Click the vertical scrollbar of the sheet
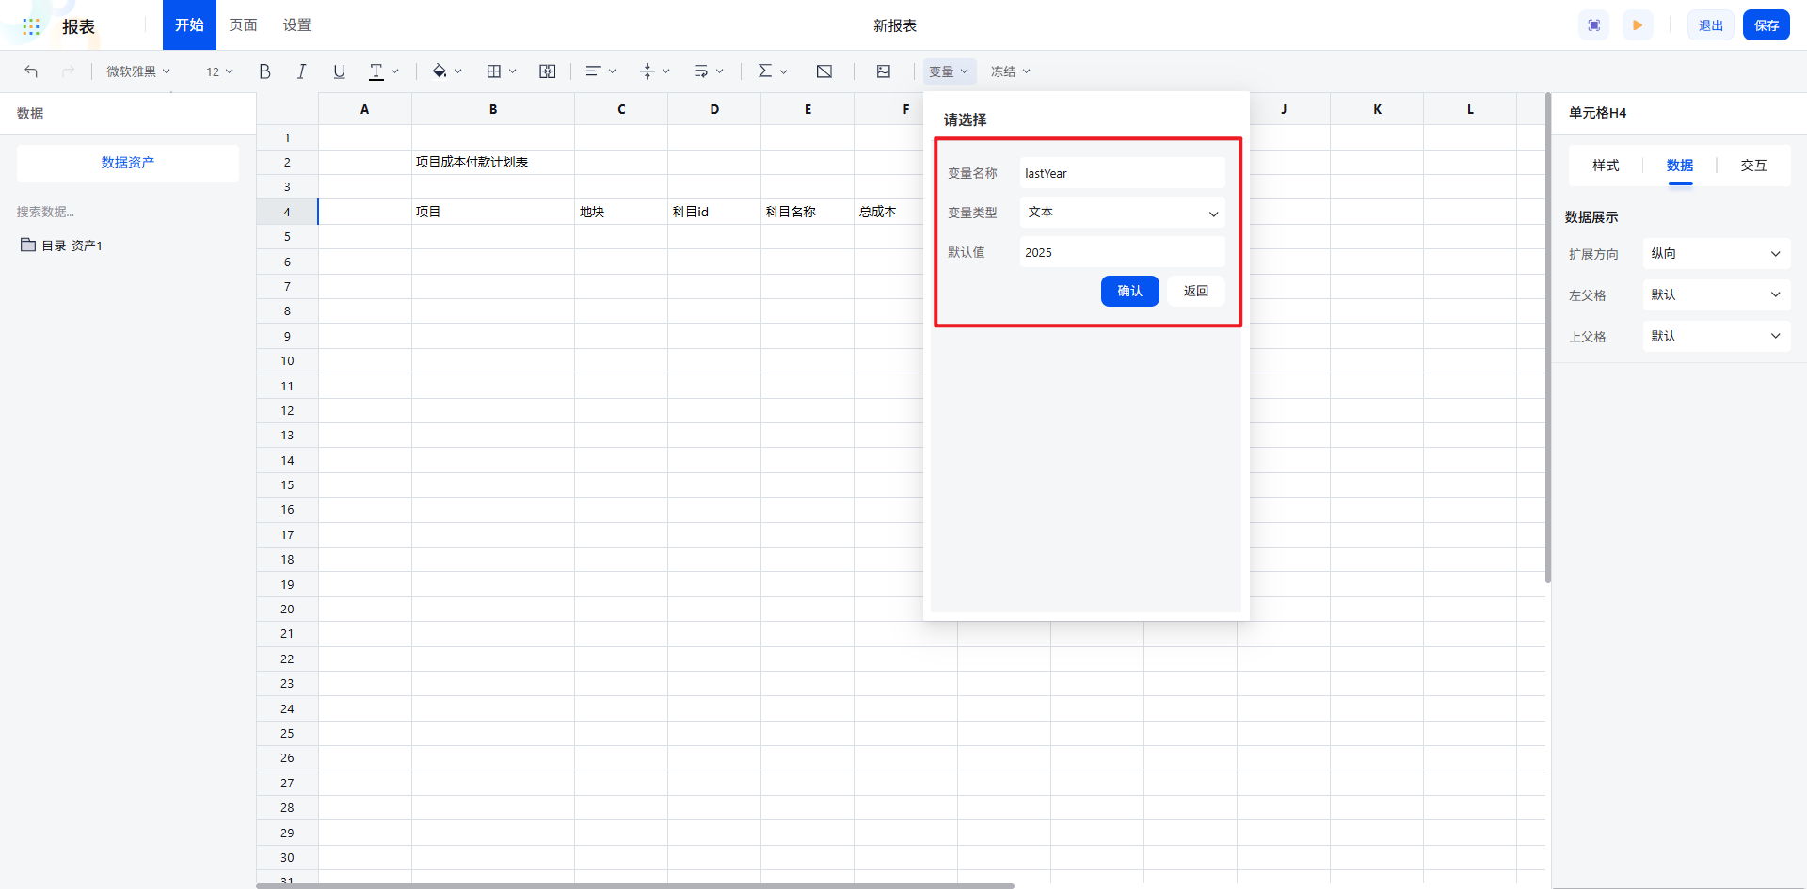 1547,339
